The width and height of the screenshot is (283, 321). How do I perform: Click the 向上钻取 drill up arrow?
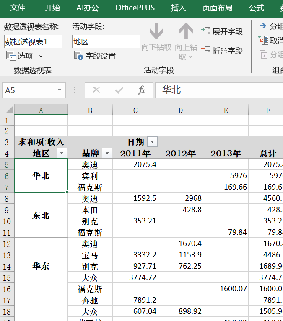click(x=186, y=31)
